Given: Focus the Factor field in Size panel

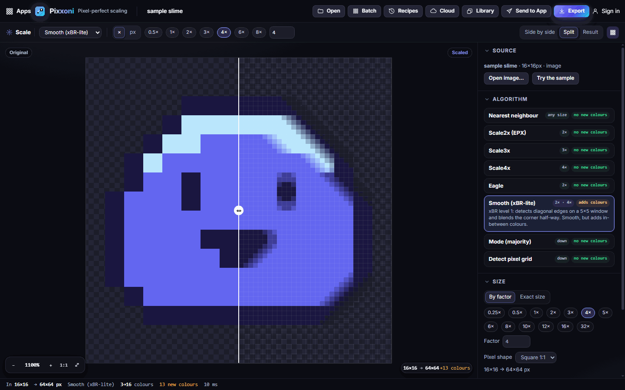Looking at the screenshot, I should 516,341.
